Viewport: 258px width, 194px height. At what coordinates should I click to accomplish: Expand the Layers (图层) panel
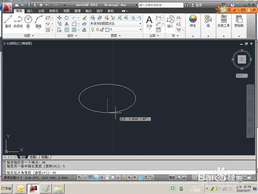click(x=116, y=36)
